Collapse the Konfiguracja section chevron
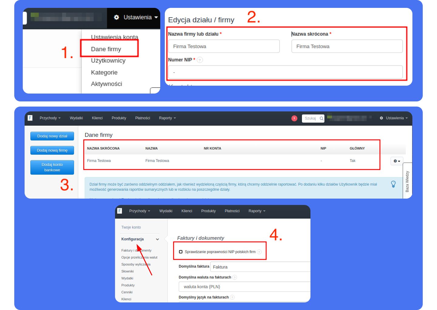 (x=158, y=239)
